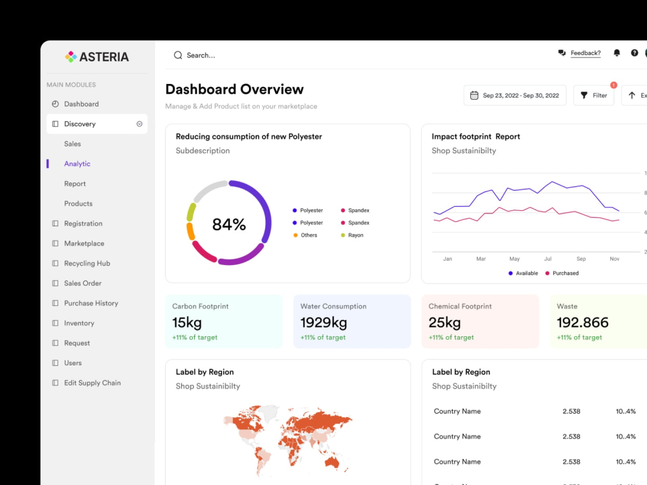Click the Purchase History sidebar icon

coord(55,303)
